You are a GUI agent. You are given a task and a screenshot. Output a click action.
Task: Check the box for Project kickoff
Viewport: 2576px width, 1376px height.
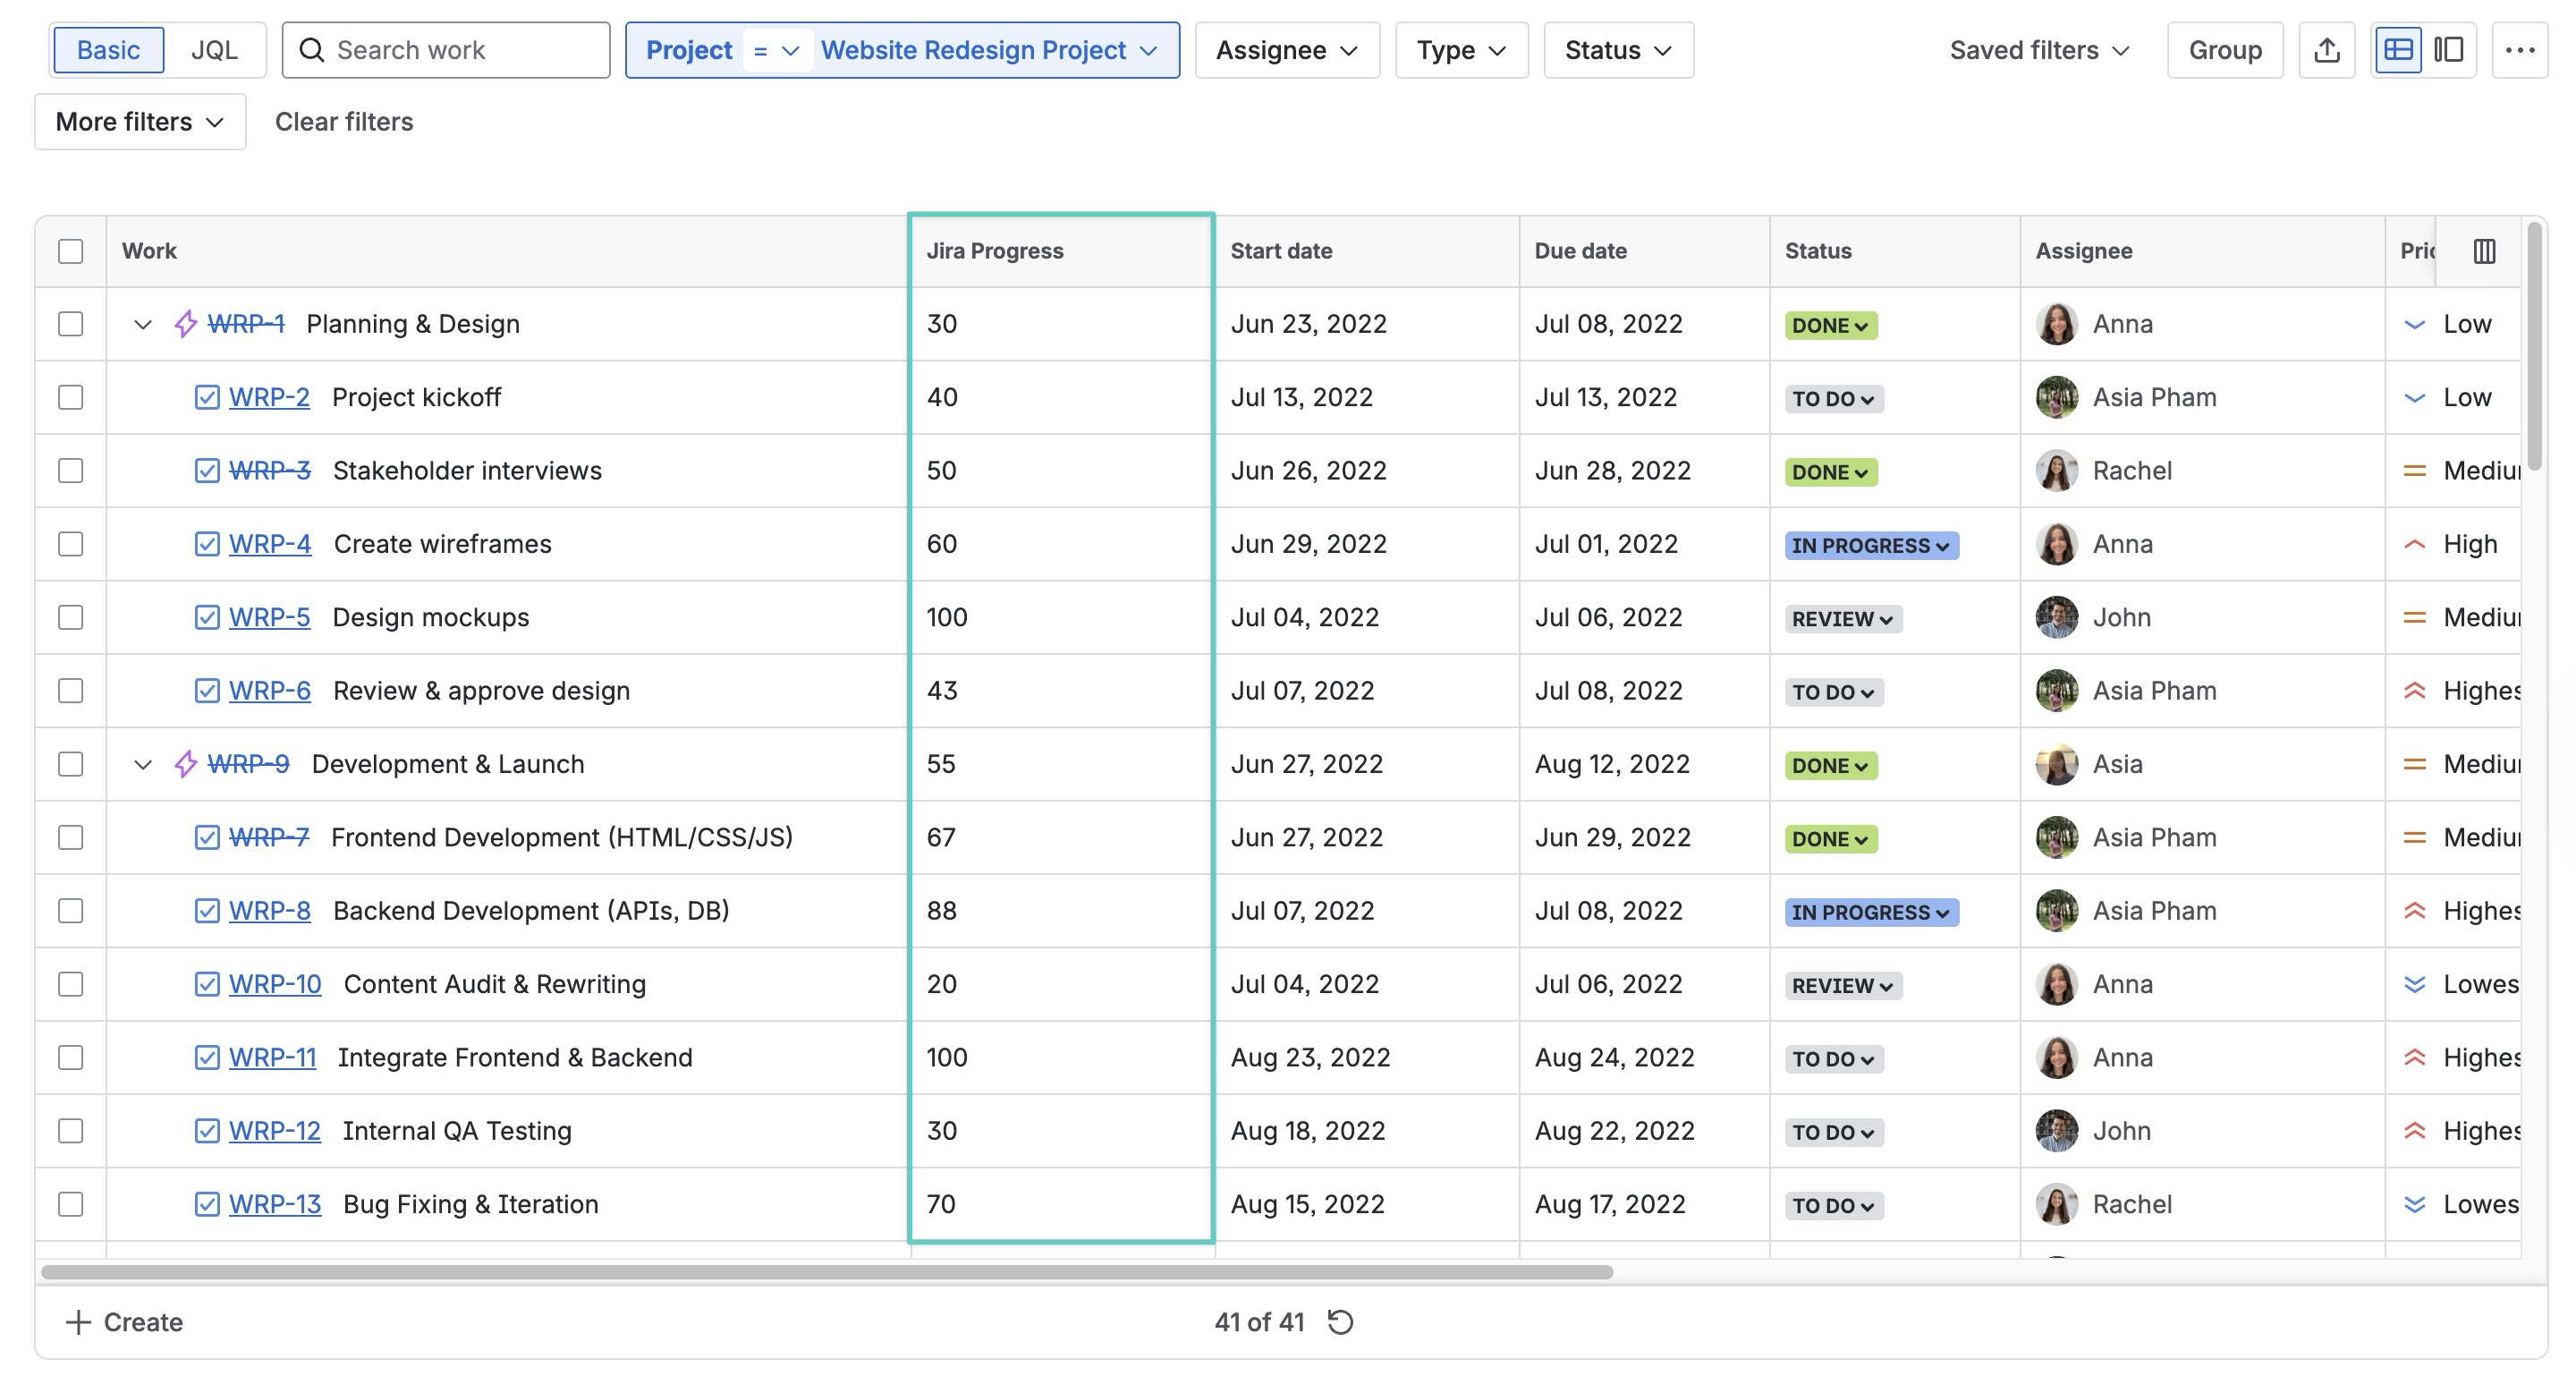click(70, 397)
